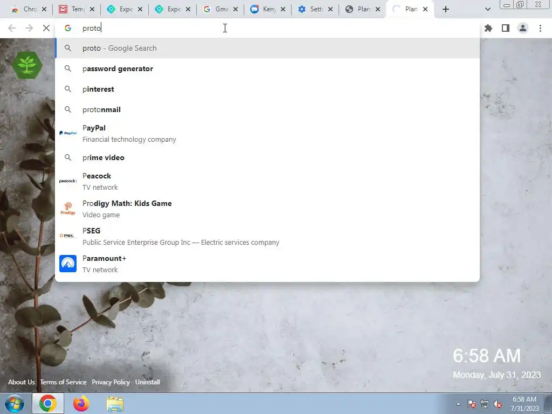Image resolution: width=552 pixels, height=414 pixels.
Task: Show hidden system tray icons arrow
Action: (x=458, y=404)
